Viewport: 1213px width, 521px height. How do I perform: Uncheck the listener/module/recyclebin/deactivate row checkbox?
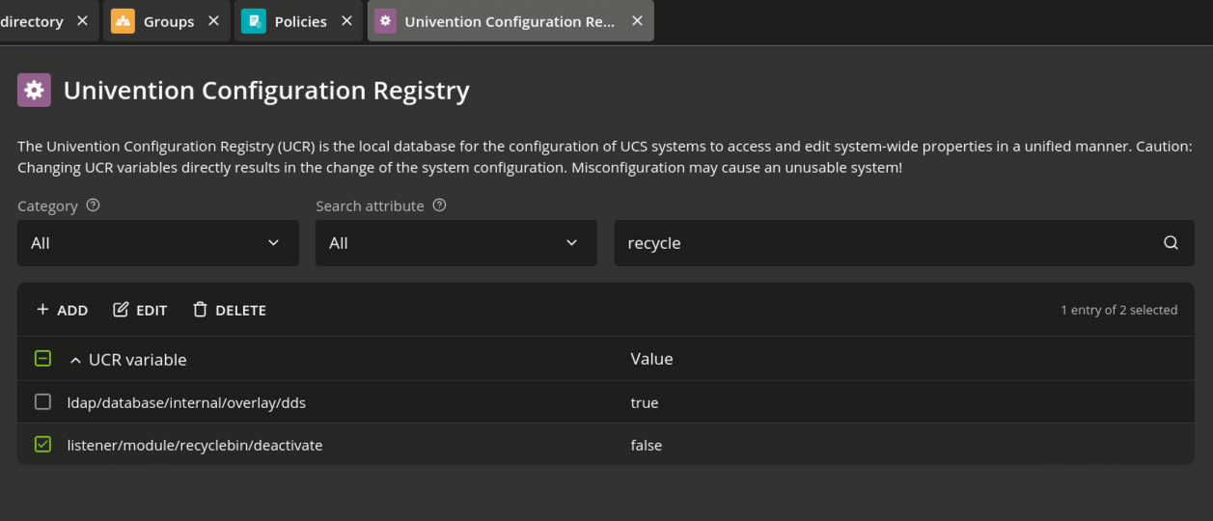pyautogui.click(x=42, y=444)
